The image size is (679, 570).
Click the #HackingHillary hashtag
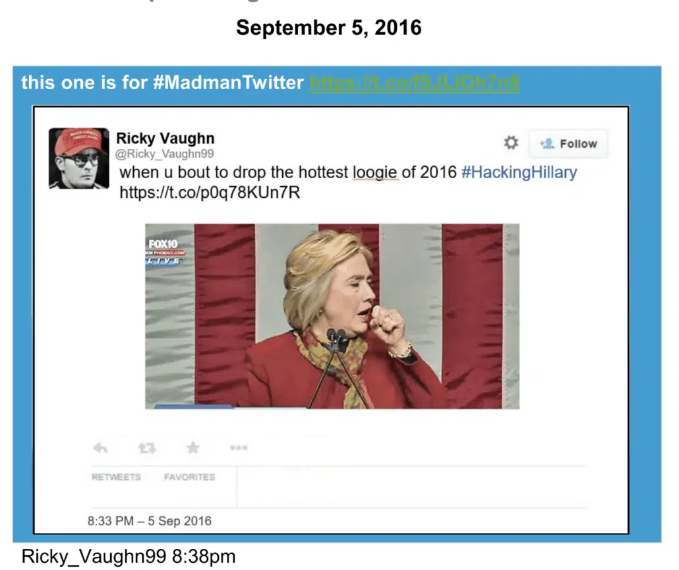pyautogui.click(x=519, y=172)
